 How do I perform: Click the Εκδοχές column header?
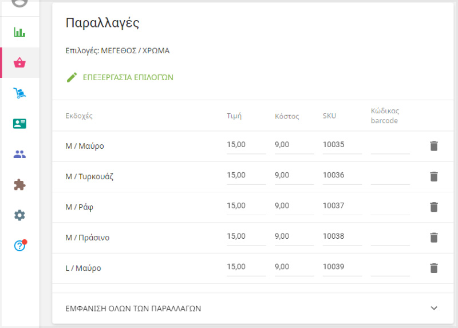(x=79, y=116)
